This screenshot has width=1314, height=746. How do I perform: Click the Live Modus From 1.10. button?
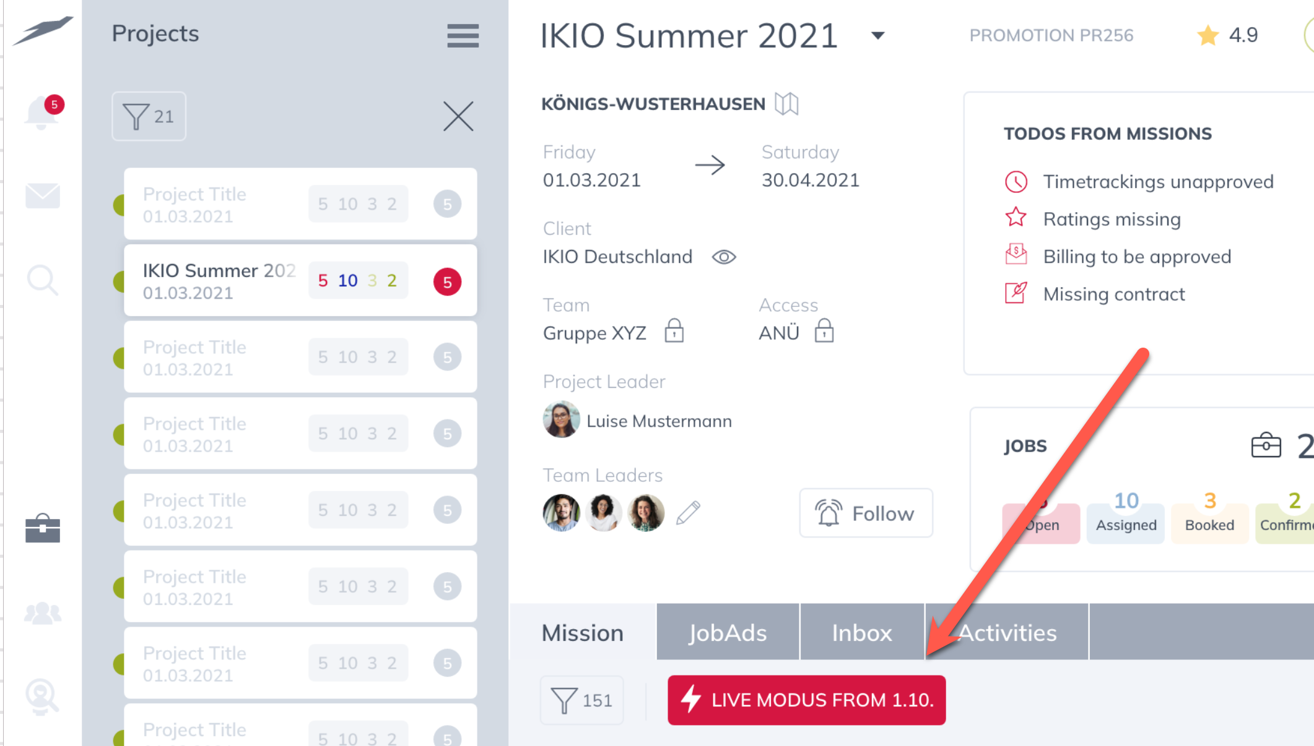point(806,700)
